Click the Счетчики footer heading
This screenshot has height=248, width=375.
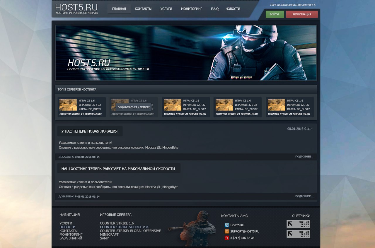[x=301, y=216]
